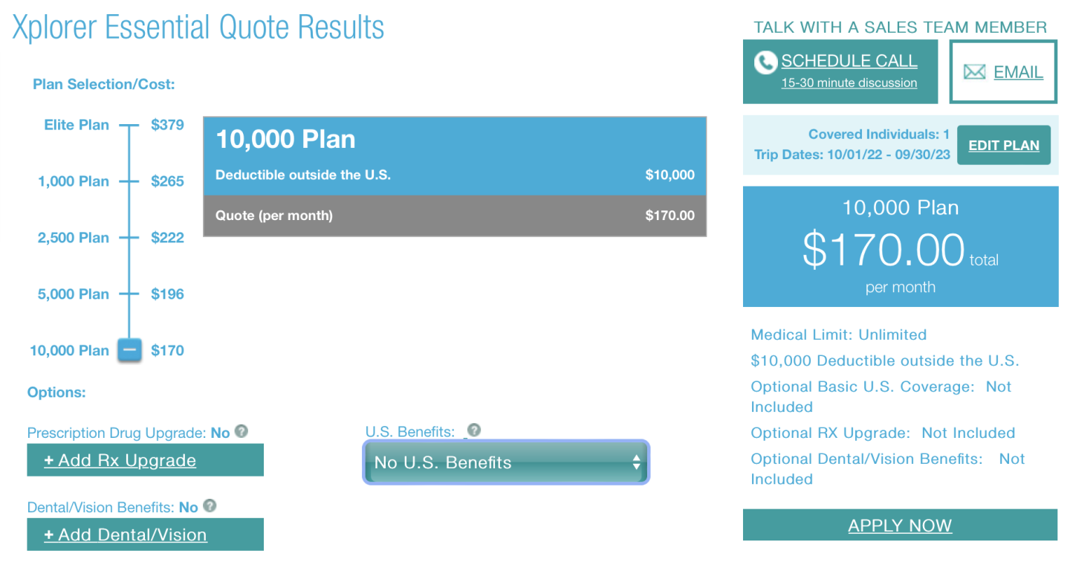1070x562 pixels.
Task: Click the $379 price on the slider
Action: pyautogui.click(x=167, y=125)
